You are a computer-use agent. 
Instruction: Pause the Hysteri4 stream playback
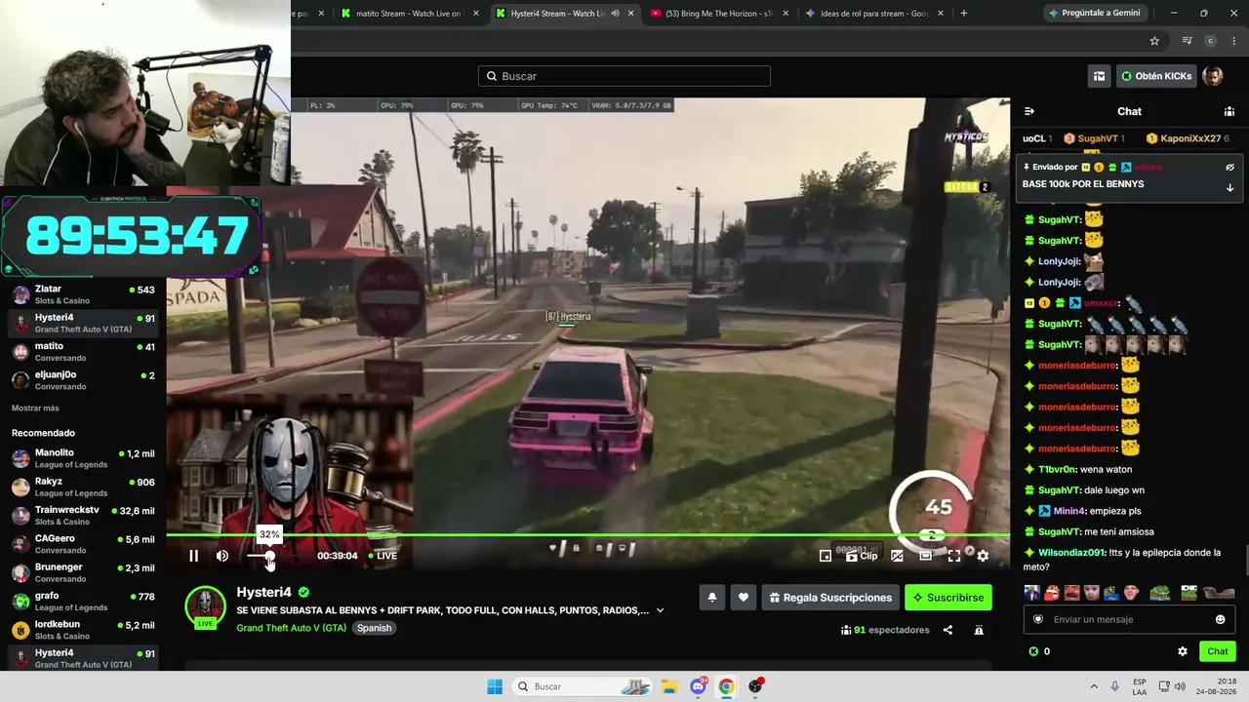pyautogui.click(x=193, y=556)
